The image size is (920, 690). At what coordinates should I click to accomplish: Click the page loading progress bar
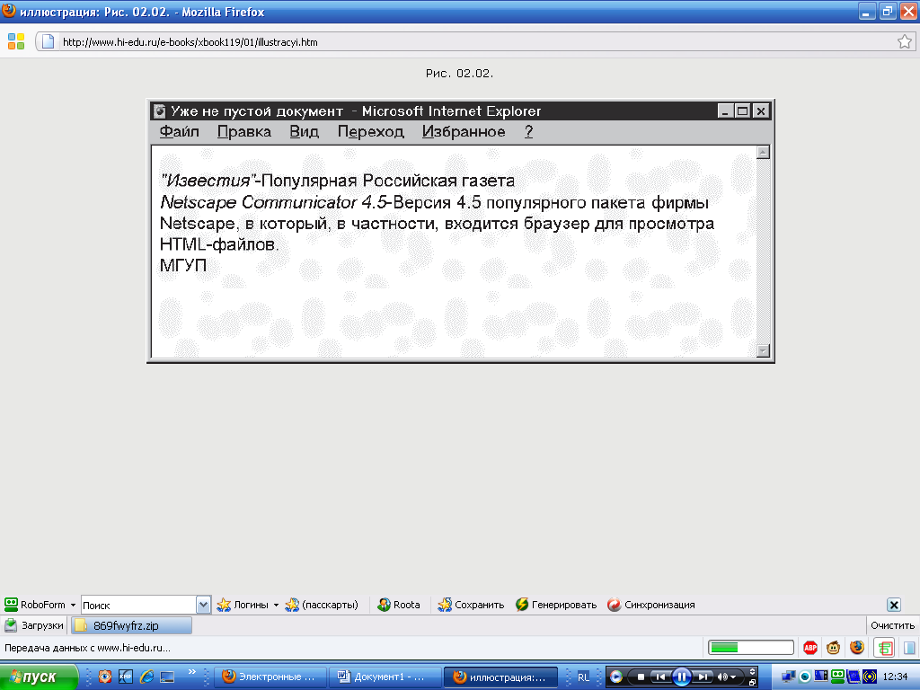[750, 648]
